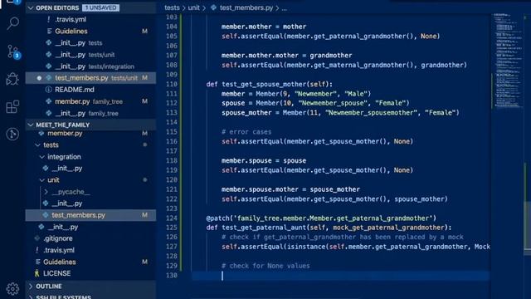Open __init__.py tests editor entry
The height and width of the screenshot is (299, 531).
point(90,43)
